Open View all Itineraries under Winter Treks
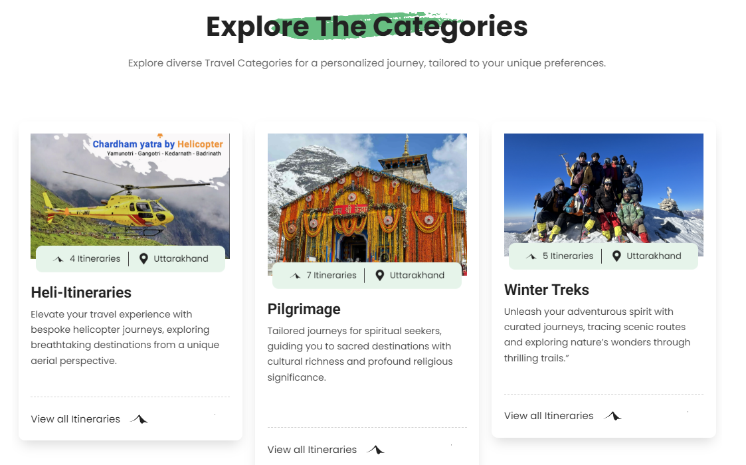Screen dimensions: 746x465 tap(549, 416)
